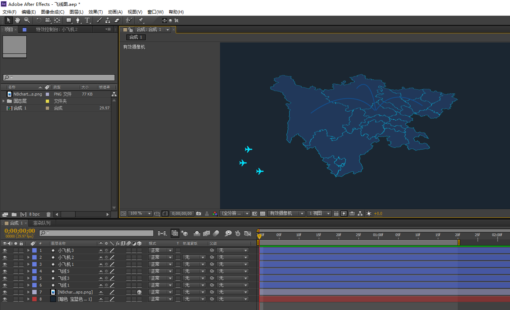The height and width of the screenshot is (310, 510).
Task: Delete selected project item with the trash icon
Action: [x=48, y=214]
